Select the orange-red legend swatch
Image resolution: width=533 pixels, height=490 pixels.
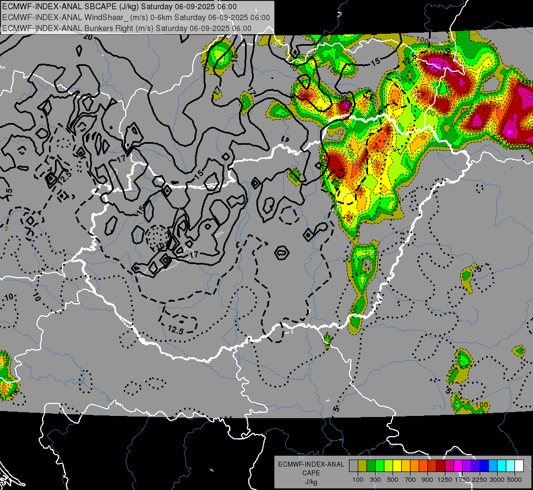tap(423, 465)
